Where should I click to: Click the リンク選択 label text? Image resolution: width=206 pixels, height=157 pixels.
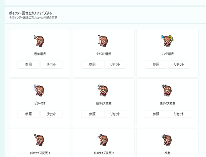coord(168,54)
